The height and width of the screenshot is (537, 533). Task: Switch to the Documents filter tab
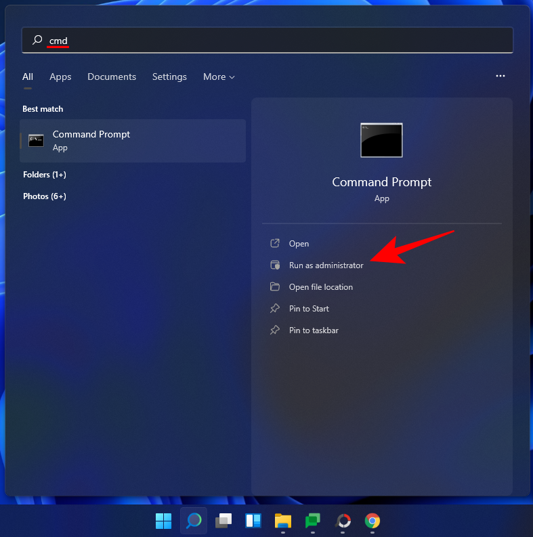click(112, 77)
